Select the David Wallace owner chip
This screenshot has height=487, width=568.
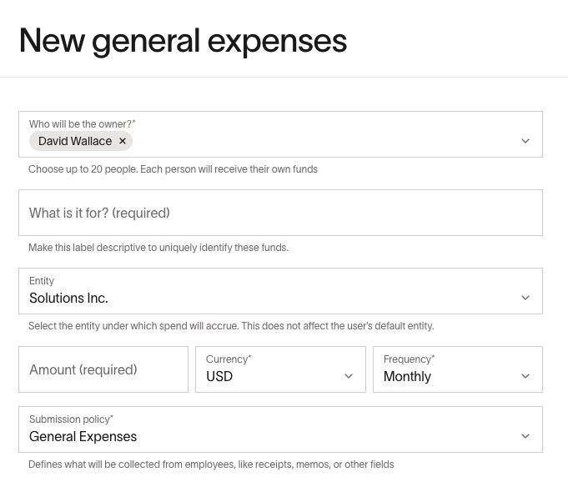[75, 141]
